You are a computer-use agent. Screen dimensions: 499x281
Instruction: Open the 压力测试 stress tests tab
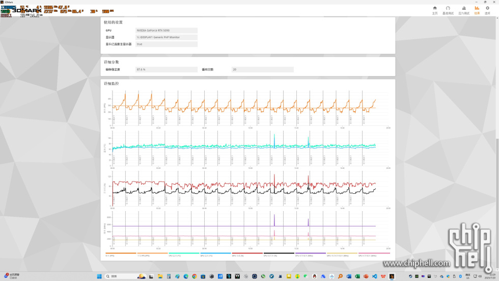coord(464,10)
